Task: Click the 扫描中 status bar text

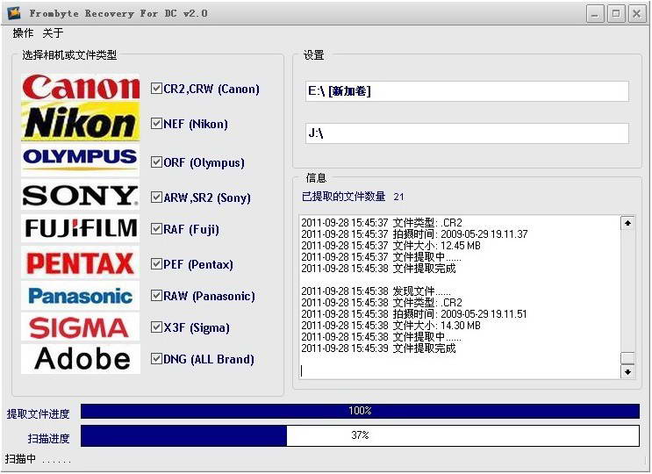Action: (x=38, y=459)
